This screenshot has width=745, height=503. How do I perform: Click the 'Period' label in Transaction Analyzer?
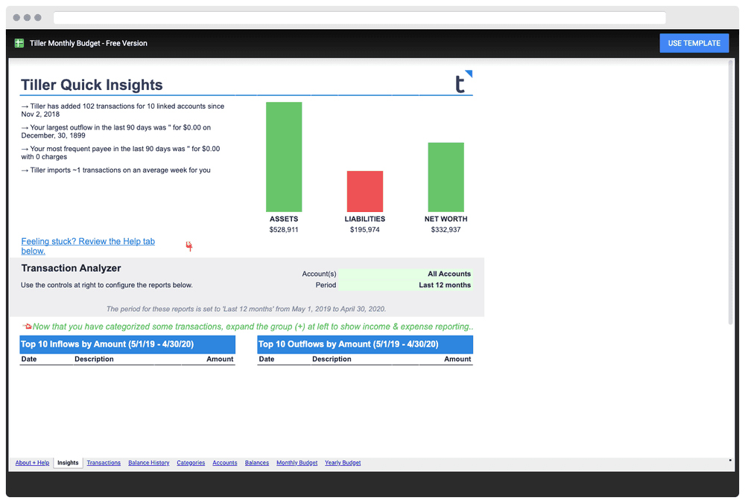326,285
